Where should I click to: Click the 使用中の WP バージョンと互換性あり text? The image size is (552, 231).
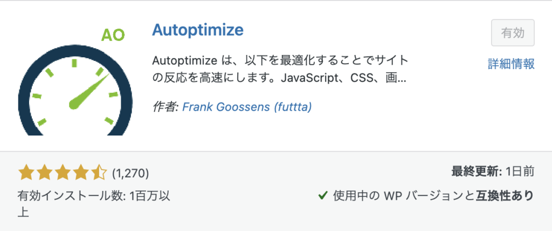coord(433,195)
